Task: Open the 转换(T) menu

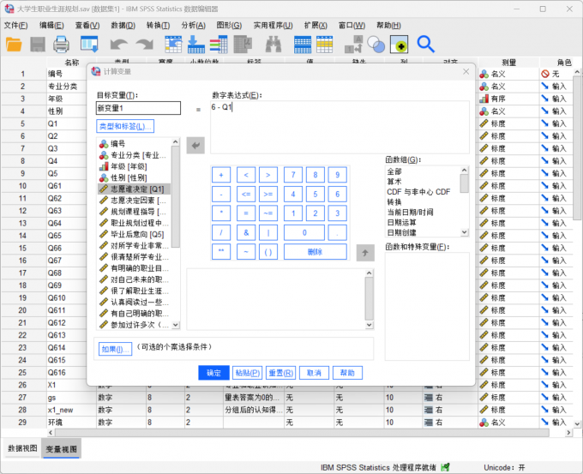Action: pyautogui.click(x=158, y=25)
